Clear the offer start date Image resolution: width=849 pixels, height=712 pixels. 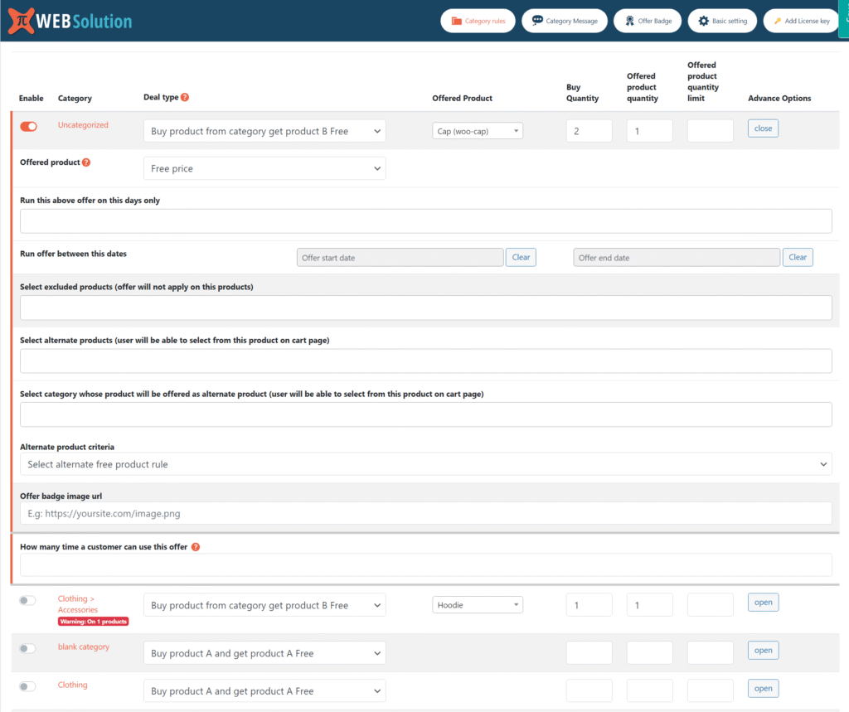click(521, 257)
